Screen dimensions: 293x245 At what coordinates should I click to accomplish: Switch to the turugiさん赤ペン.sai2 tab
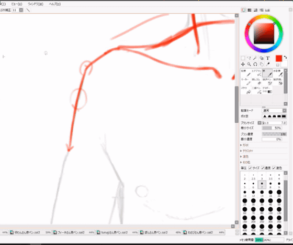tap(115, 232)
